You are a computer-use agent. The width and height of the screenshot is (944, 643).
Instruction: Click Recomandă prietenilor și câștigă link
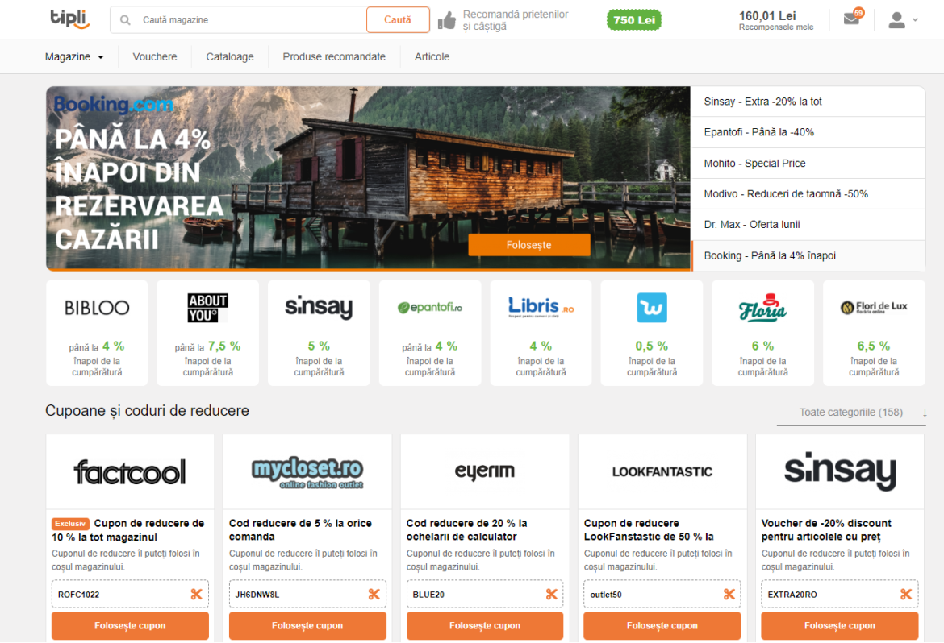pyautogui.click(x=516, y=20)
